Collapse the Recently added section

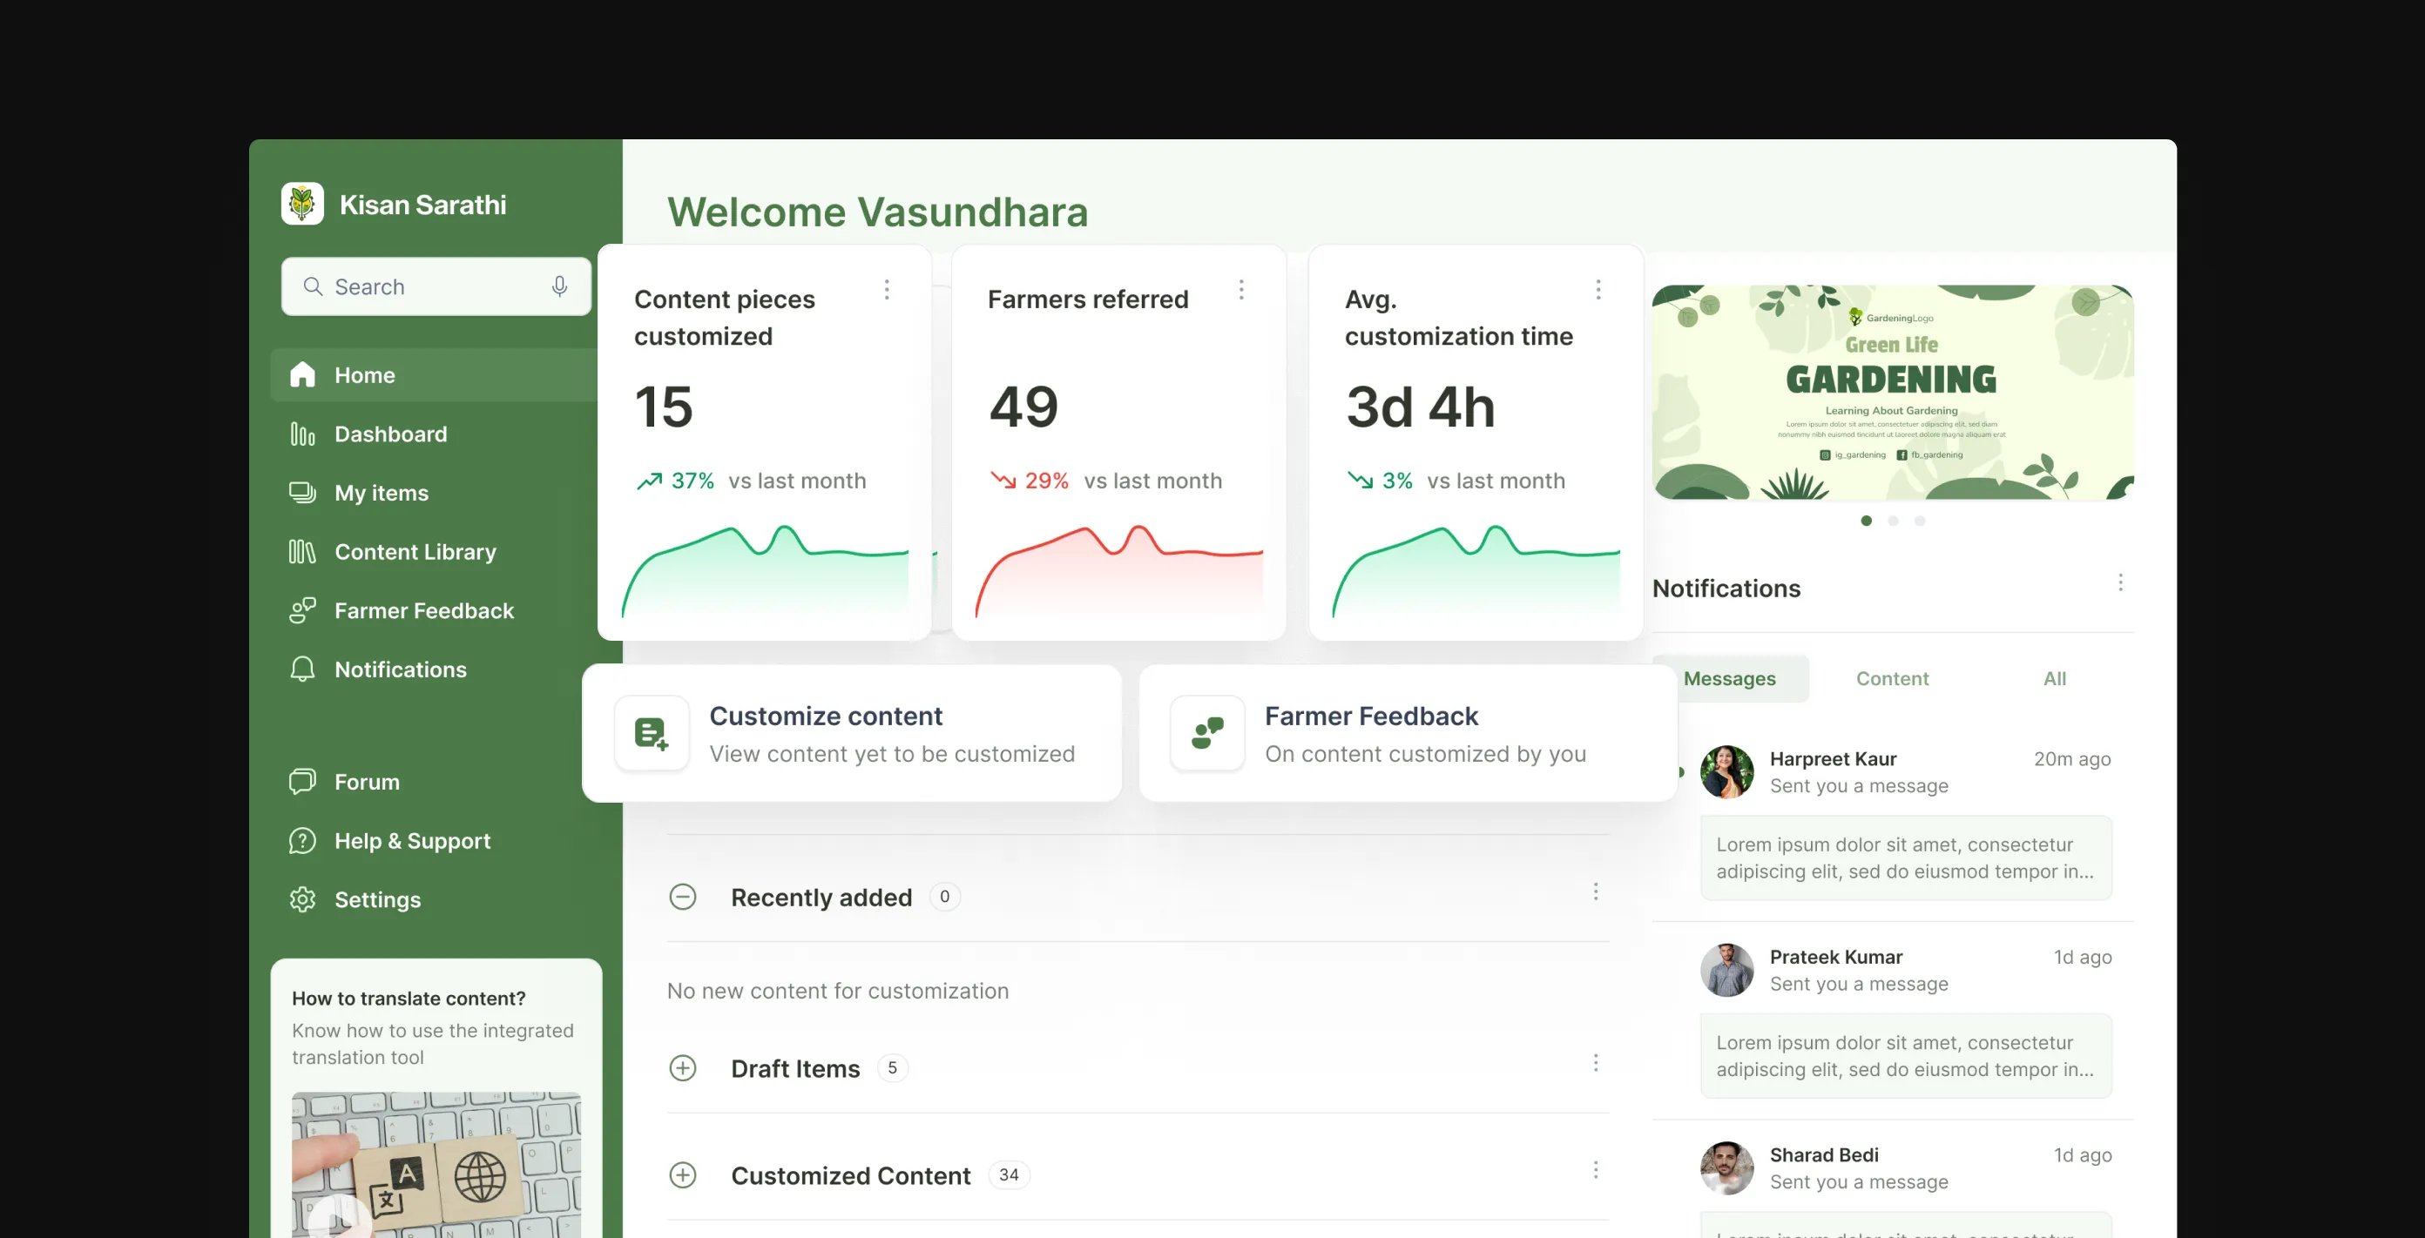pos(683,897)
